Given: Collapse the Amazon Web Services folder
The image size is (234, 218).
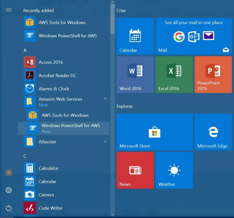Looking at the screenshot, I should (x=105, y=99).
